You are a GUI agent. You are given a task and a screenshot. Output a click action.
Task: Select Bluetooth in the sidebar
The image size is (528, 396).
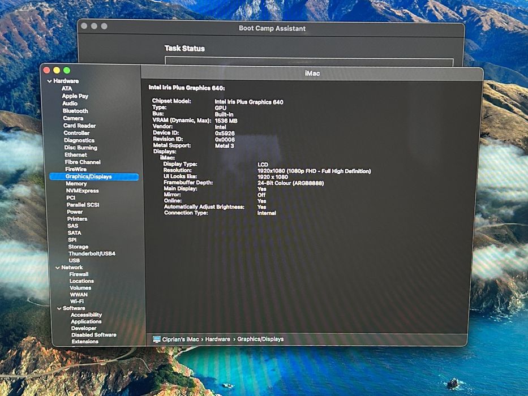coord(75,111)
